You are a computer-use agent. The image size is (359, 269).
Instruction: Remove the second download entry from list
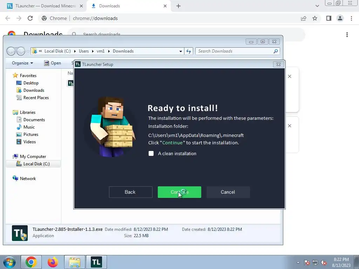click(x=290, y=126)
